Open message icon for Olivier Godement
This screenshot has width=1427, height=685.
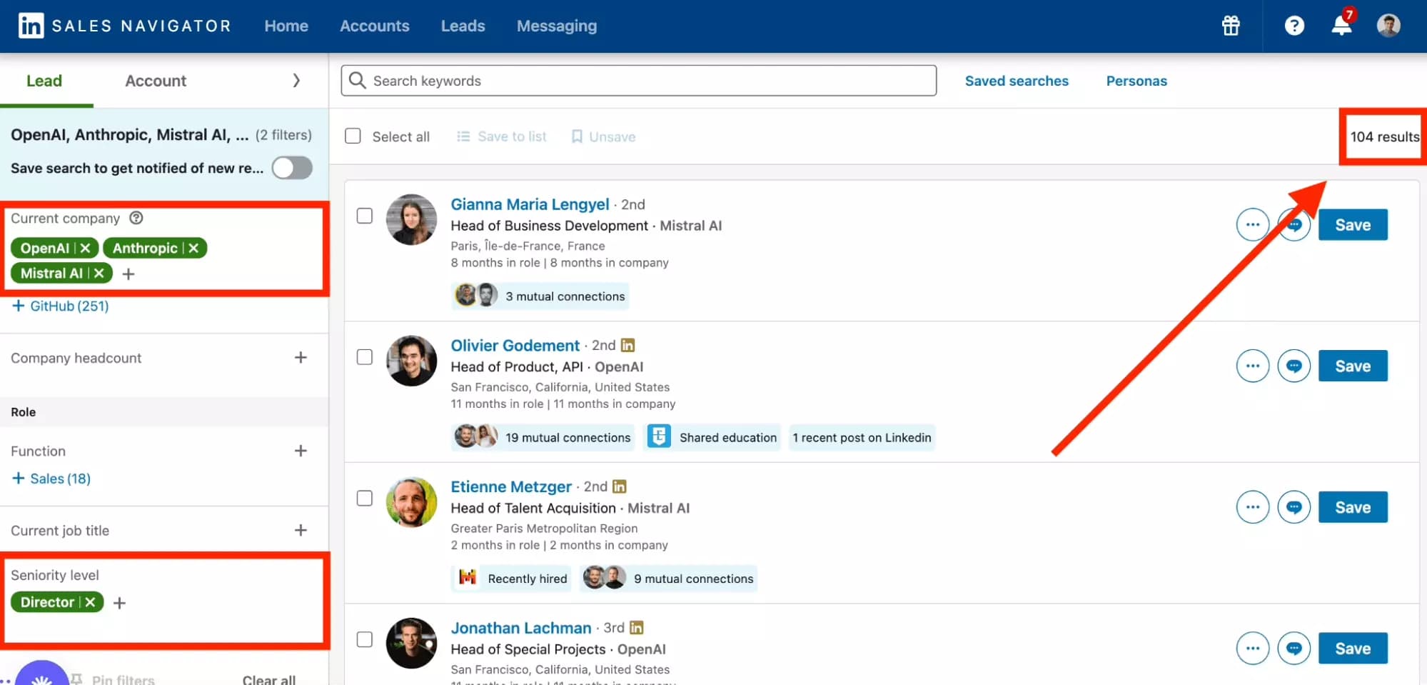point(1294,366)
